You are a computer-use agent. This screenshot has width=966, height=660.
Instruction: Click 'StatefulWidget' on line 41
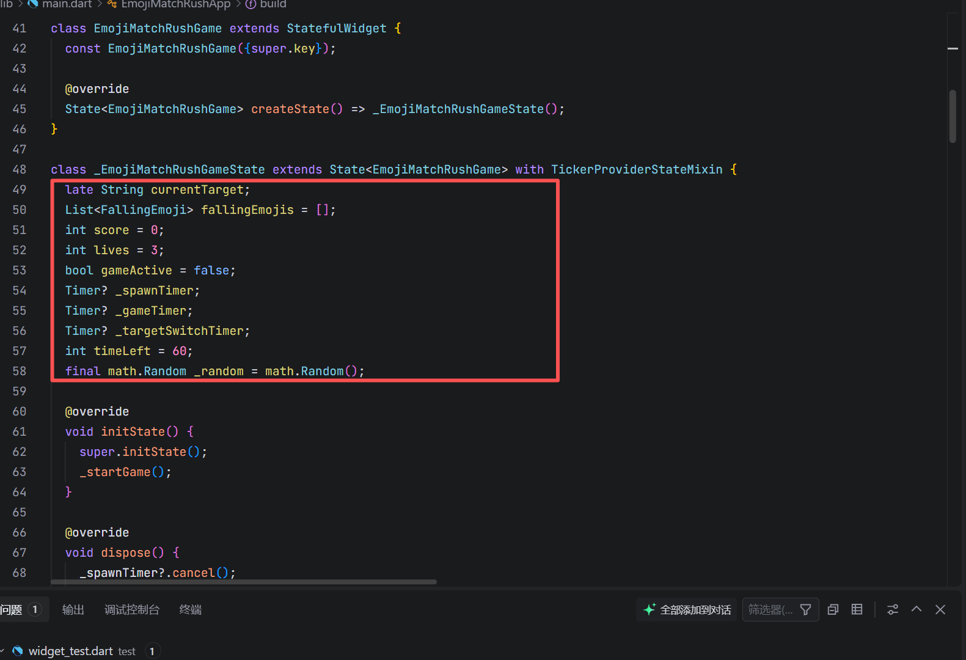(x=337, y=28)
